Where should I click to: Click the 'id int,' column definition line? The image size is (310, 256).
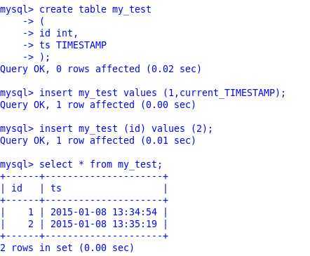(x=50, y=33)
